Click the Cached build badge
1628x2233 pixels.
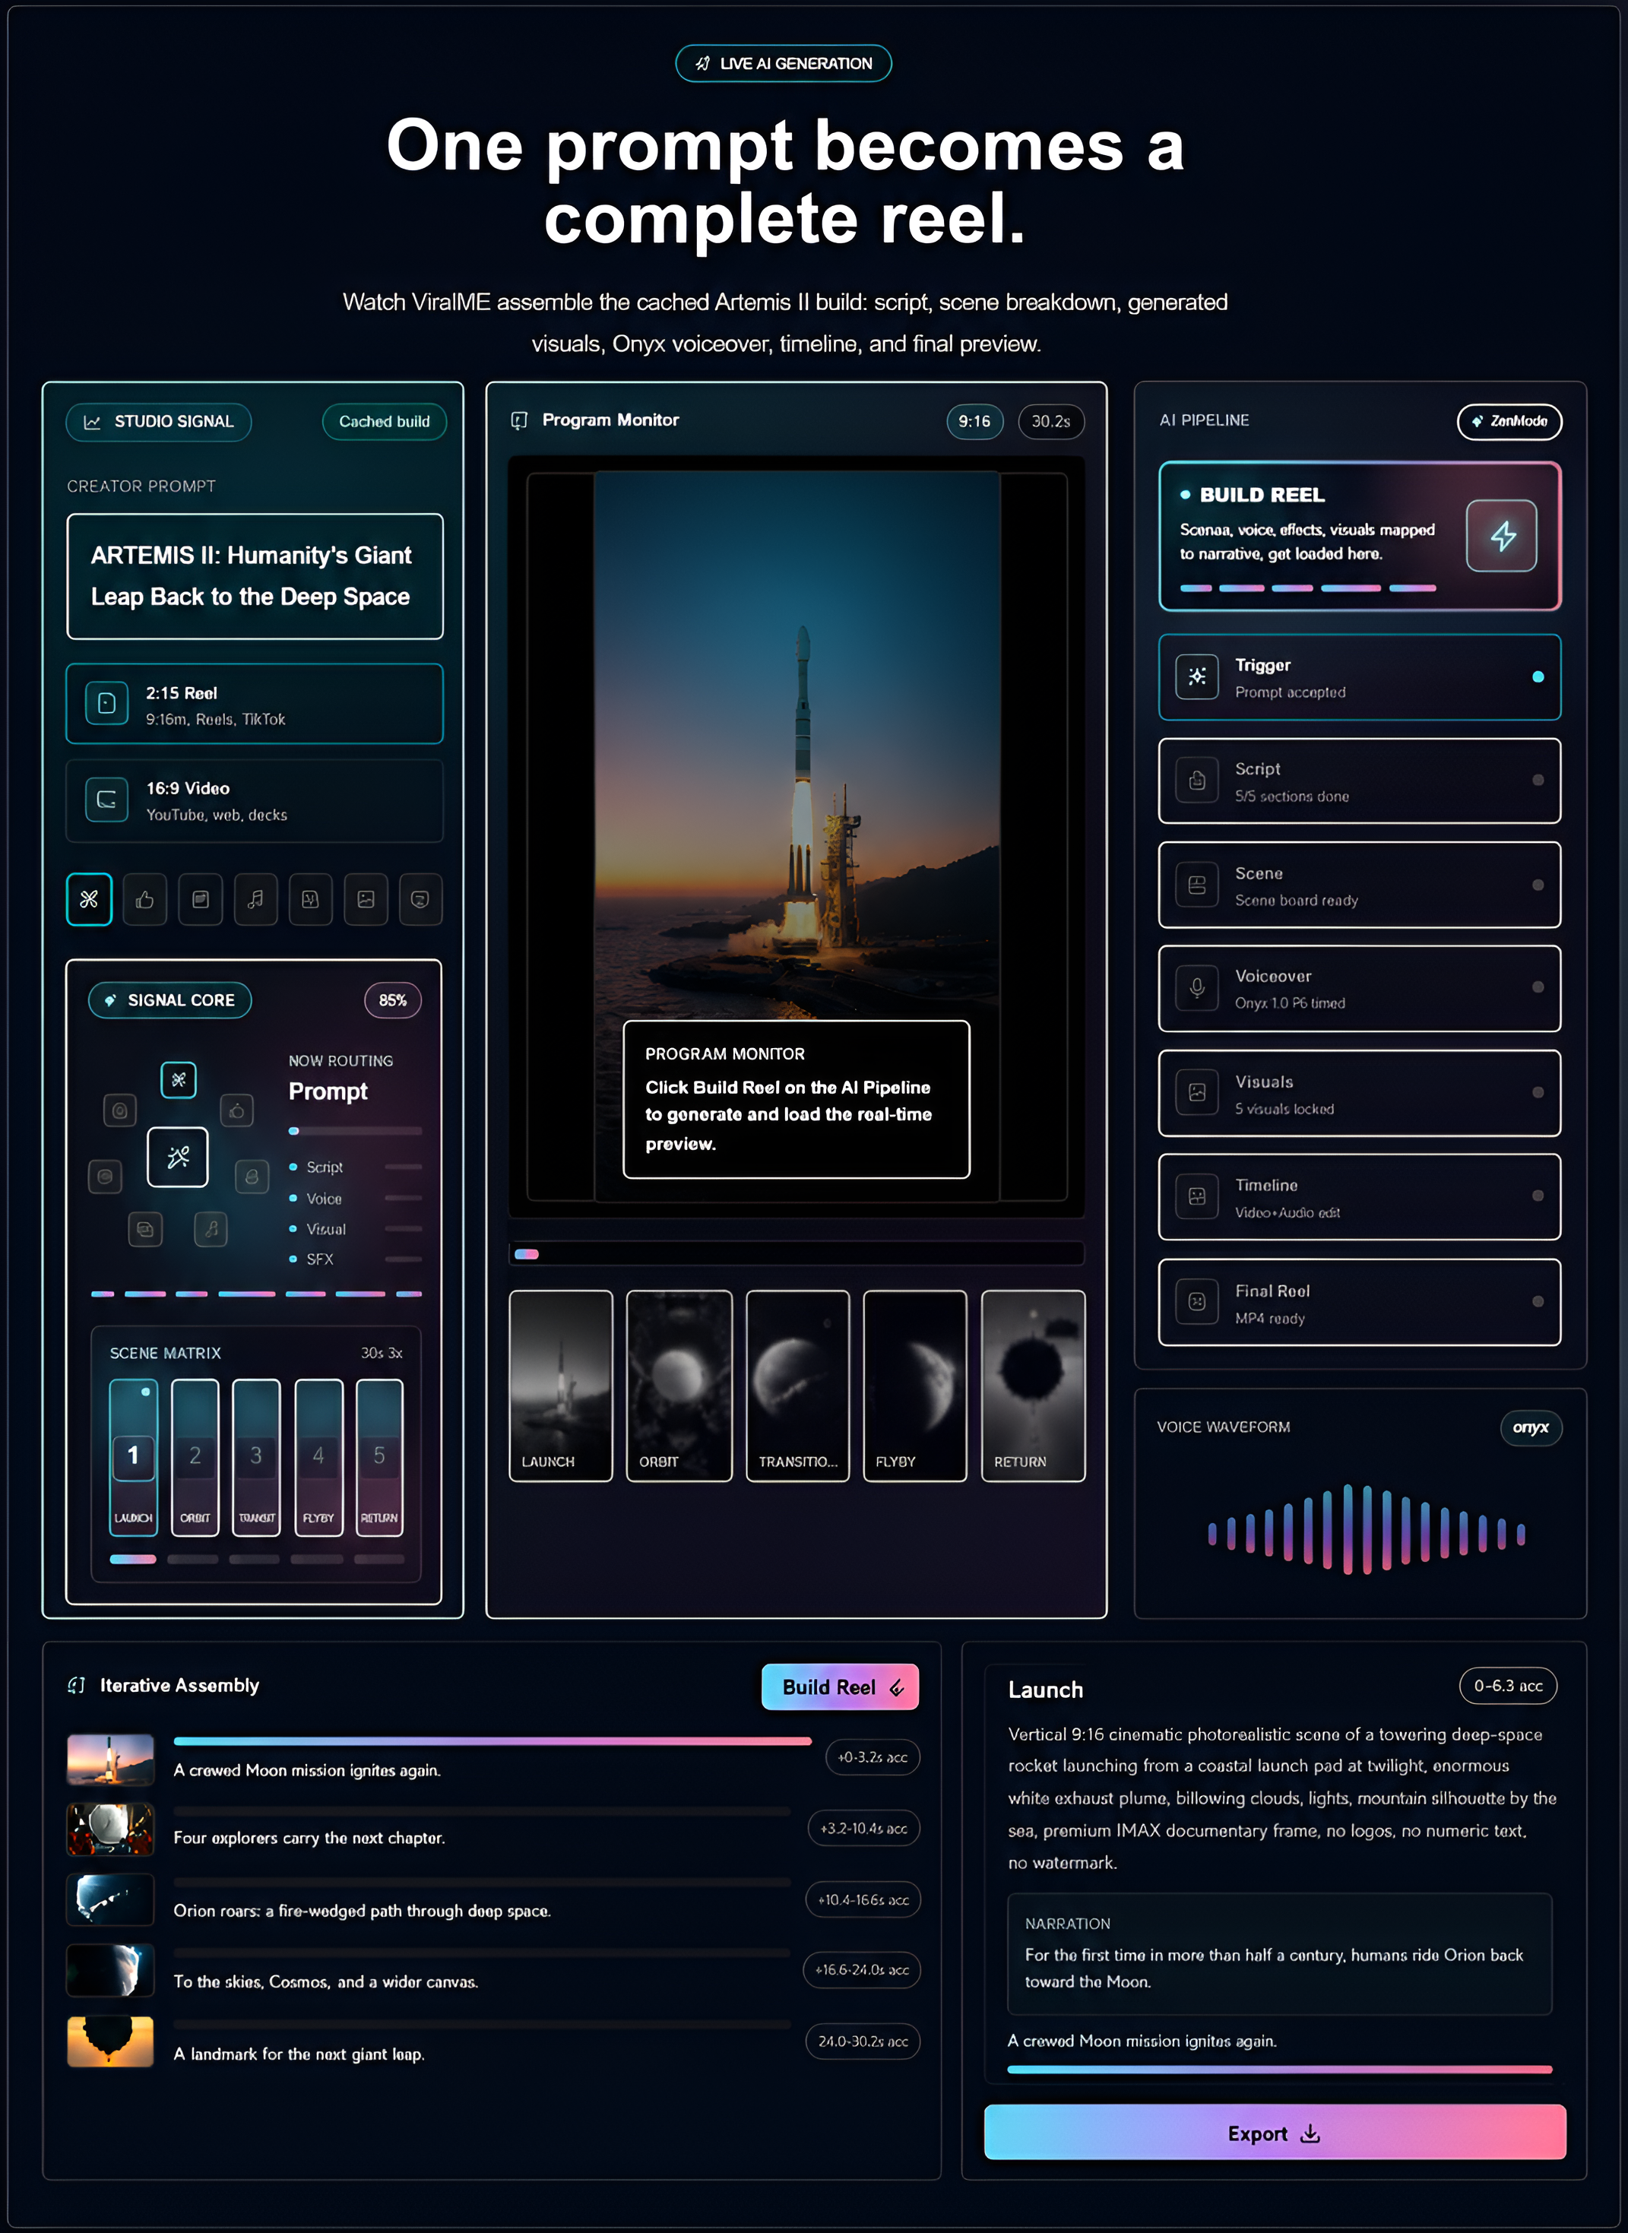[x=383, y=422]
